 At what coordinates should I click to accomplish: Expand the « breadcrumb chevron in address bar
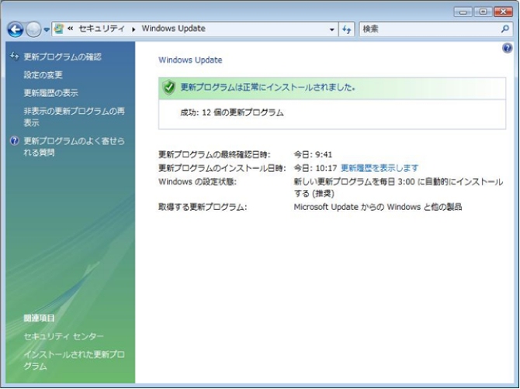point(71,29)
